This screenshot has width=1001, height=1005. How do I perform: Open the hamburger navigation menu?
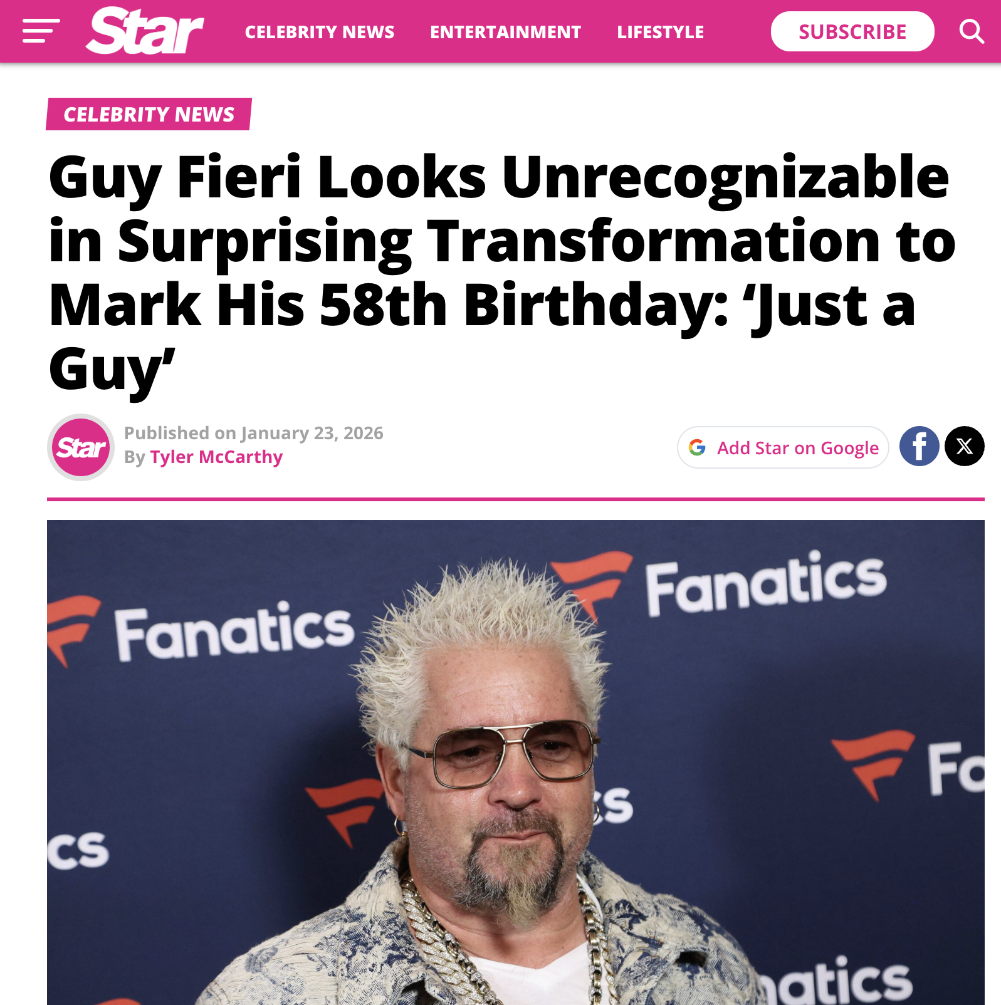41,31
